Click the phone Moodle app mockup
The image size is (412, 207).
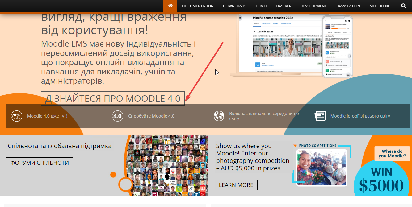point(338,47)
